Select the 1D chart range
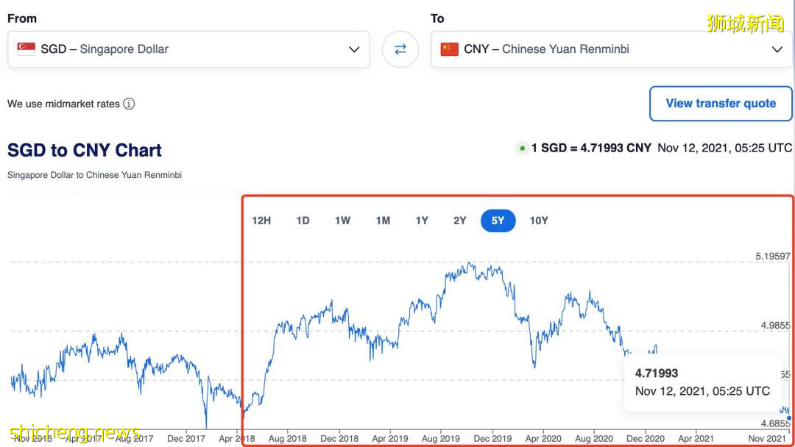 303,221
